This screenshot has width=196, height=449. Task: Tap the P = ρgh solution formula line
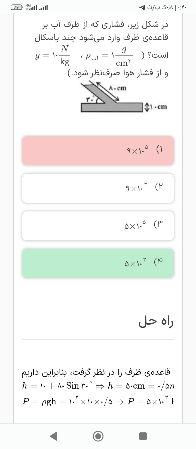(98, 401)
